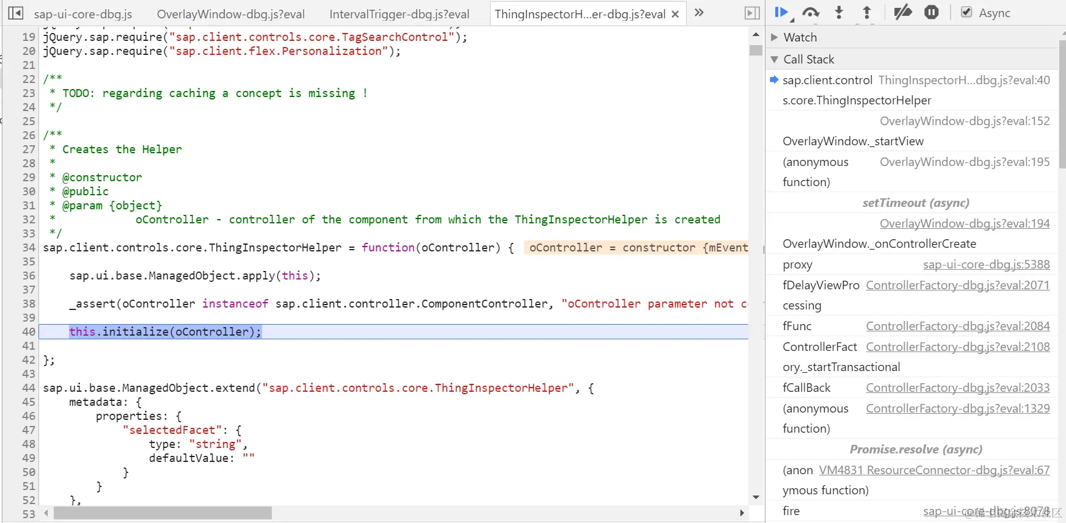Open ControllerFactory-dbg.js?eval:2084 link
Viewport: 1066px width, 523px height.
click(x=958, y=326)
